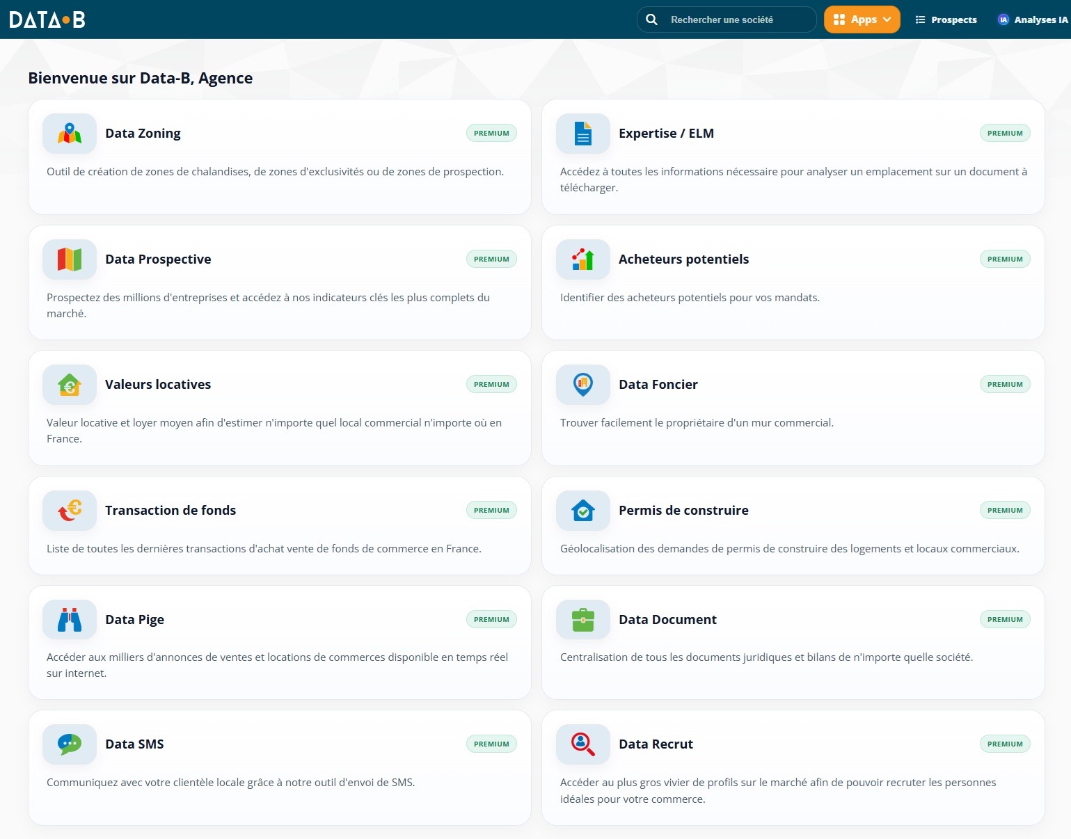Click the Data Document briefcase icon

tap(583, 620)
